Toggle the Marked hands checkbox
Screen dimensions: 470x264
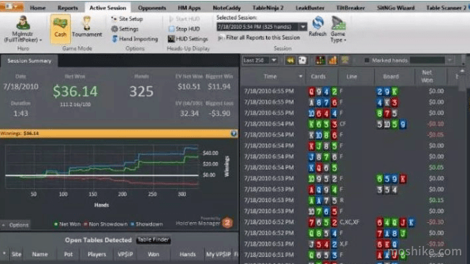tap(367, 61)
